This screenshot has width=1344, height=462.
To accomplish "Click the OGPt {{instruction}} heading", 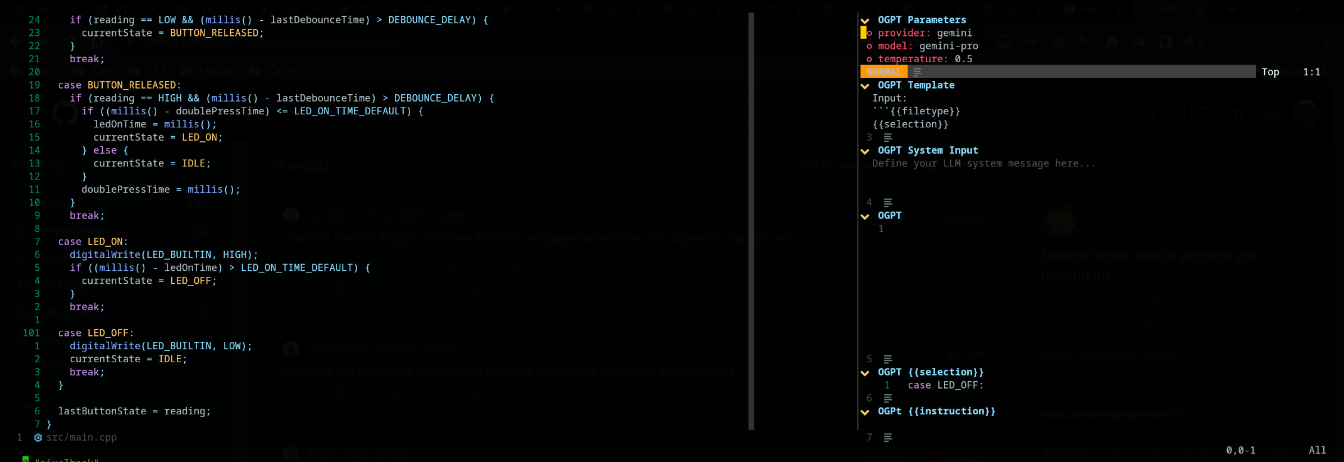I will pyautogui.click(x=937, y=411).
